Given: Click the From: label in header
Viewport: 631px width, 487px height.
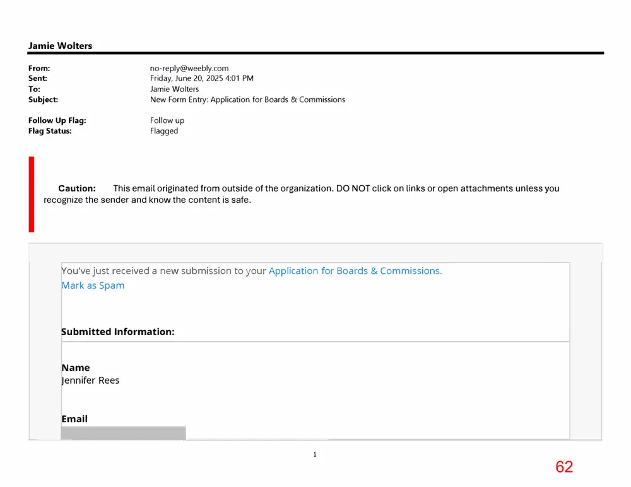Looking at the screenshot, I should pos(39,68).
